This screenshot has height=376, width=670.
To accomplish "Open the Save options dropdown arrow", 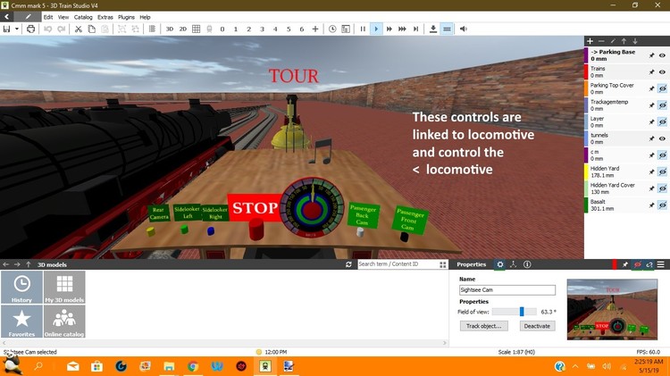I will (17, 29).
